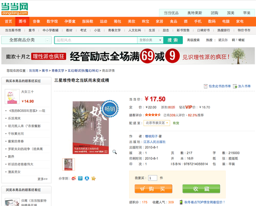This screenshot has width=256, height=206.
Task: Click the customer rating stars
Action: click(153, 115)
